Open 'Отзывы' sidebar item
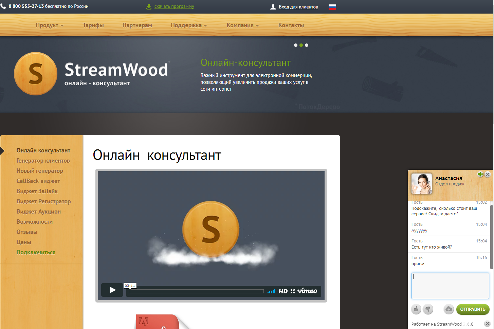This screenshot has height=329, width=494. (27, 232)
